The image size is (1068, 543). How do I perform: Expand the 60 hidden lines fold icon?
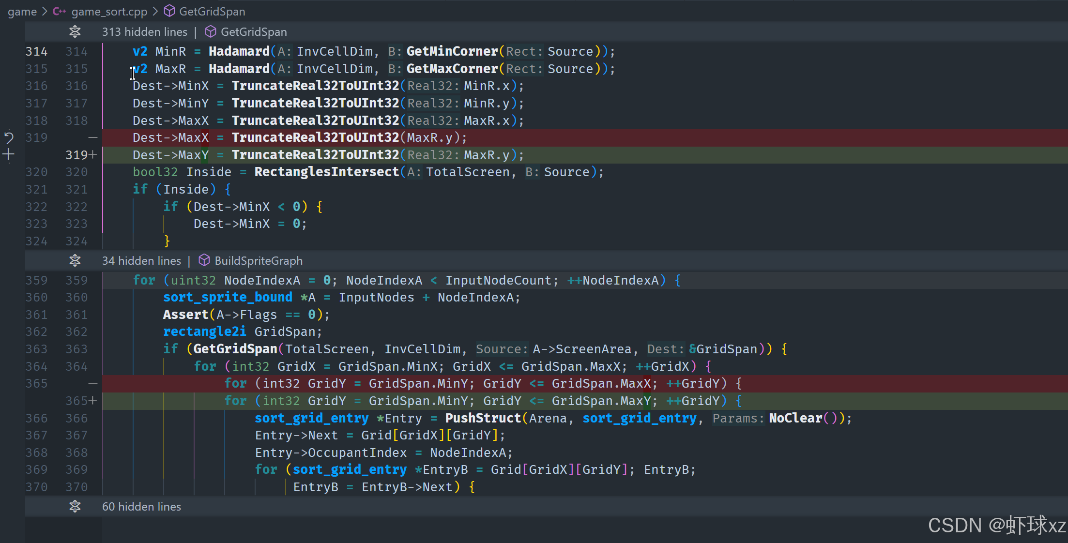click(75, 507)
